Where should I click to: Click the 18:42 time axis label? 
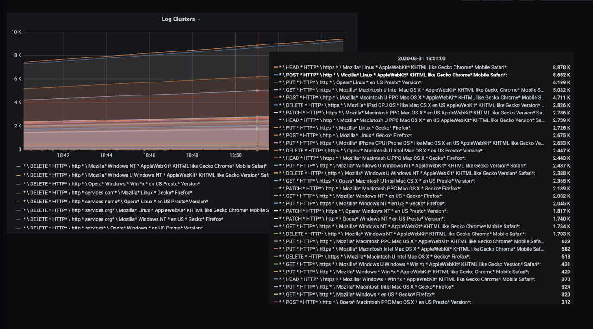pyautogui.click(x=63, y=156)
